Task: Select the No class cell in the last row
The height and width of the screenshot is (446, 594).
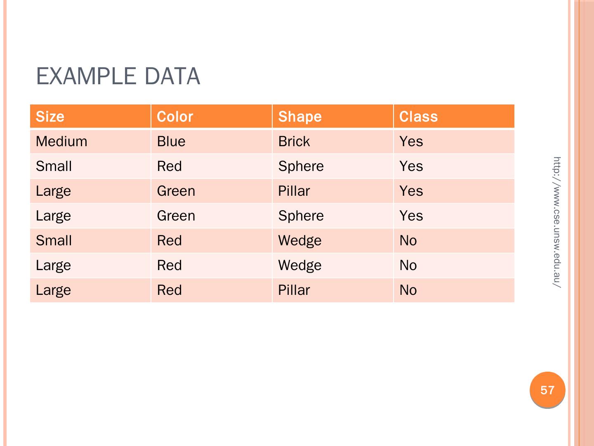Action: tap(408, 290)
